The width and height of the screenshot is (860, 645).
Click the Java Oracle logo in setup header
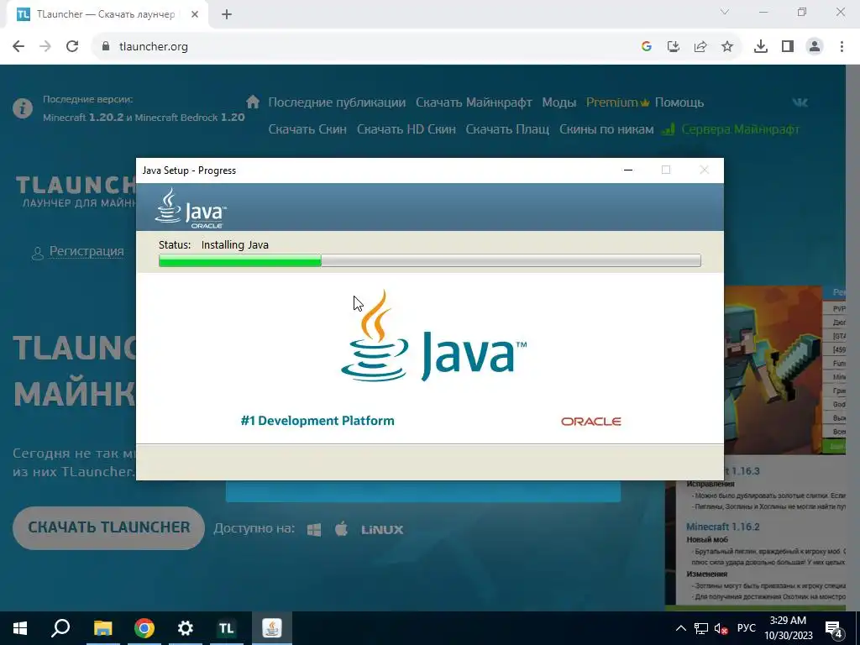pyautogui.click(x=190, y=208)
